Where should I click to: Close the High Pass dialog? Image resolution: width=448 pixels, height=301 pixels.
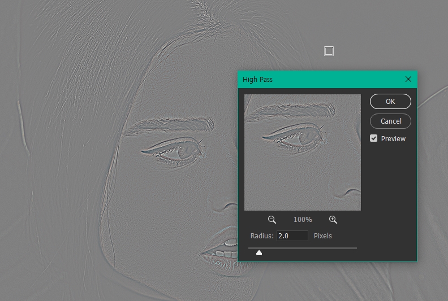(408, 79)
